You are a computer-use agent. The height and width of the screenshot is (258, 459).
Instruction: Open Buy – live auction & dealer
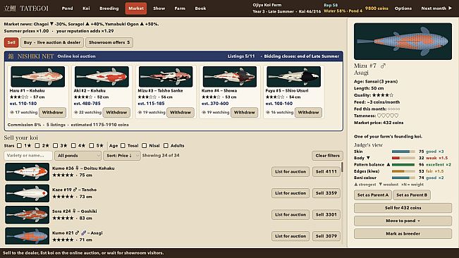(x=52, y=42)
